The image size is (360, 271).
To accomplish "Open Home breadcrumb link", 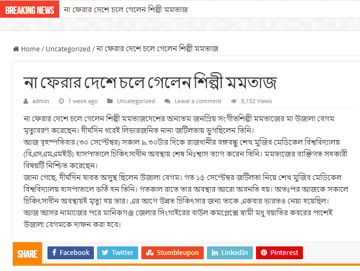I will coord(30,49).
